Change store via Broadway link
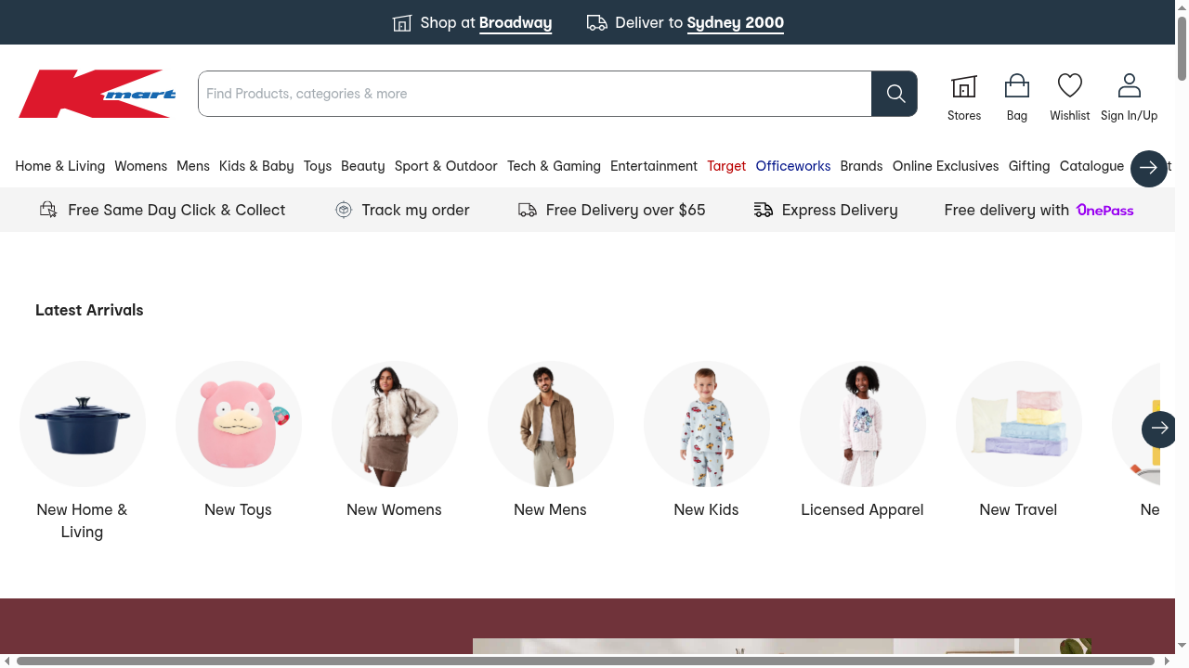The height and width of the screenshot is (668, 1189). [516, 23]
